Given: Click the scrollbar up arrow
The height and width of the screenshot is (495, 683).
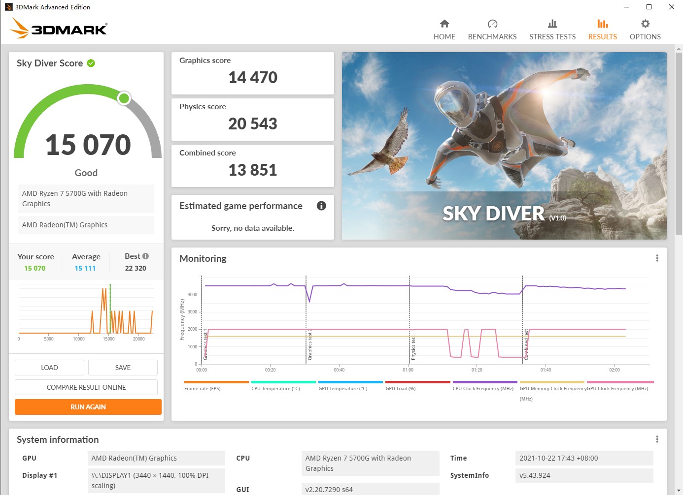Looking at the screenshot, I should [x=679, y=49].
